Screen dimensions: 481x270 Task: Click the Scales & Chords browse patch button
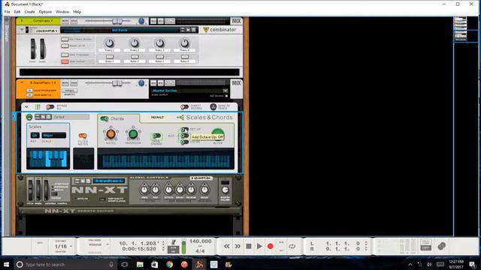click(x=43, y=117)
